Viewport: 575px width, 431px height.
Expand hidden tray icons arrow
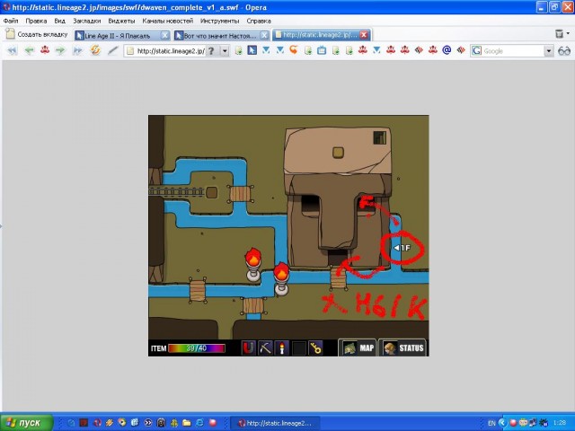pos(501,423)
